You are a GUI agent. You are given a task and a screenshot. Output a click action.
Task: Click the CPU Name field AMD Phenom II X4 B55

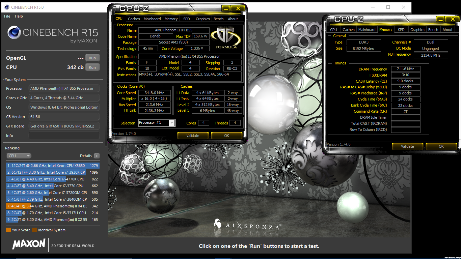[174, 30]
